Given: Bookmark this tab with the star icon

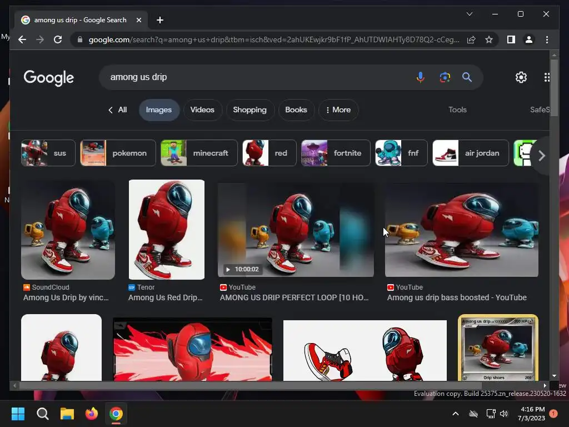Looking at the screenshot, I should point(489,39).
